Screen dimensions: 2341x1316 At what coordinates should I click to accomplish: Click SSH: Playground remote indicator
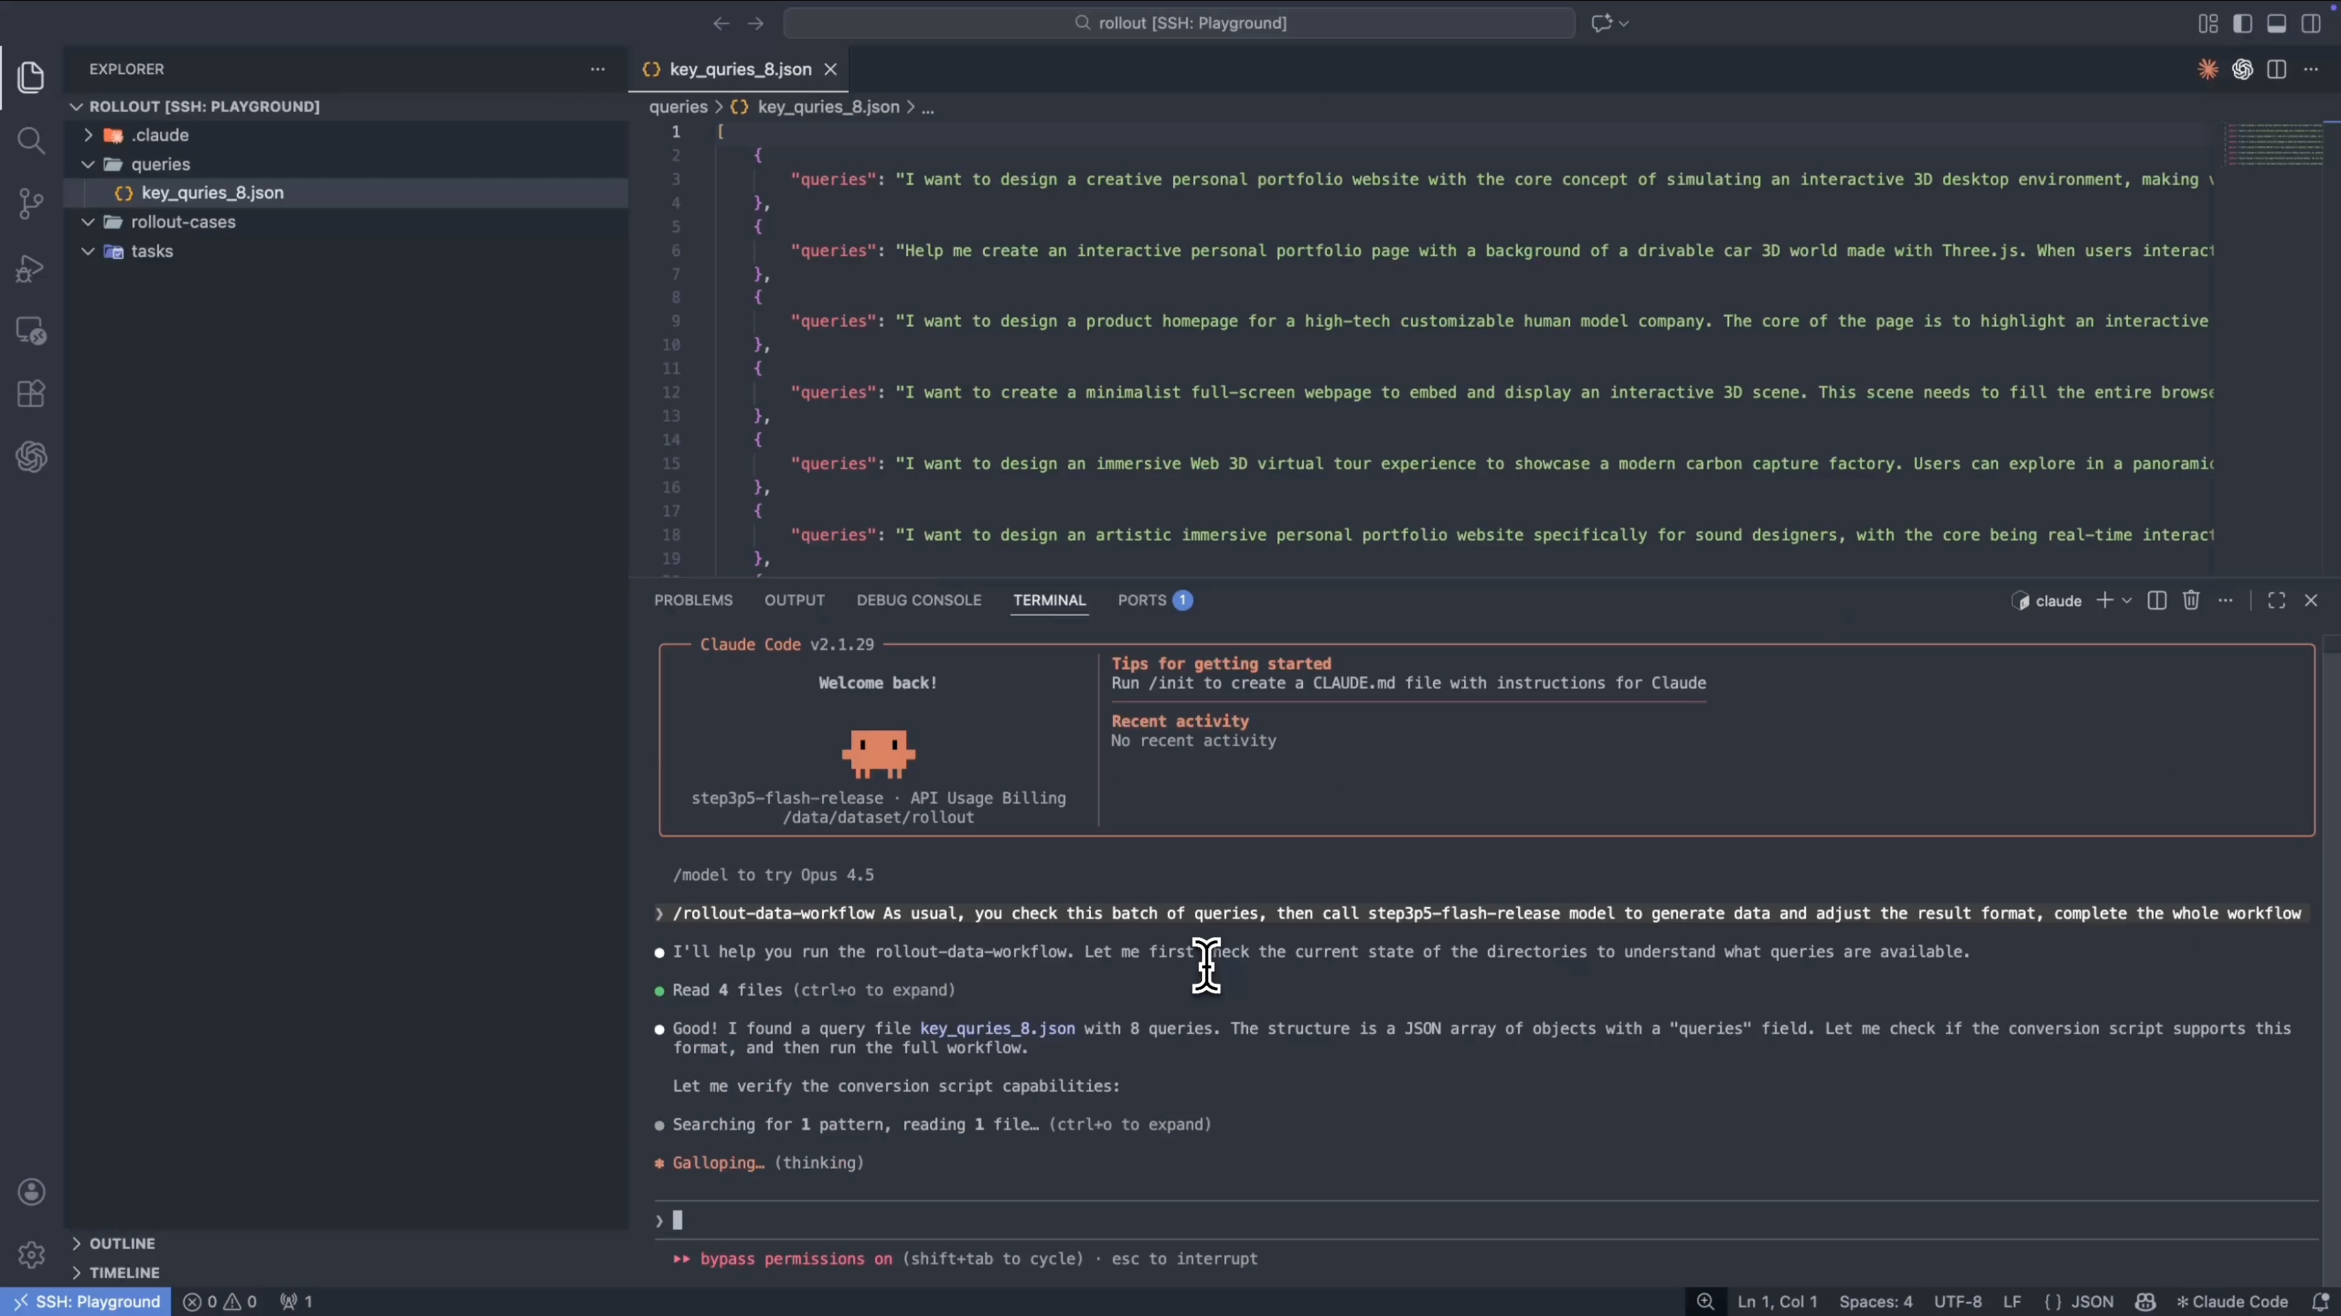[x=87, y=1301]
